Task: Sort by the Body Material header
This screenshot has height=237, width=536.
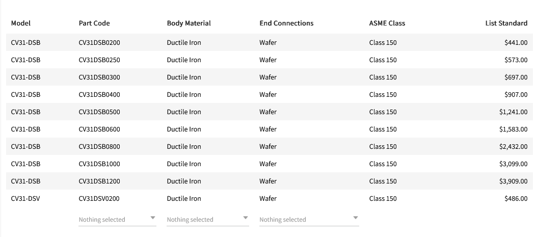Action: 189,23
